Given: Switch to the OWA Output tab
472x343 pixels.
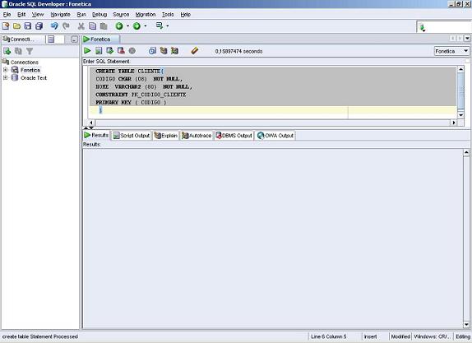Looking at the screenshot, I should point(275,136).
